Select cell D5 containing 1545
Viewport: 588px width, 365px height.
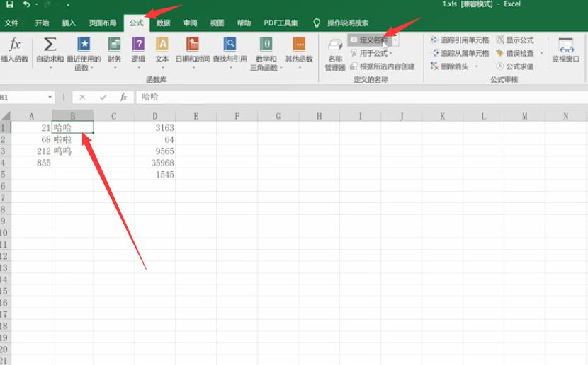[155, 175]
